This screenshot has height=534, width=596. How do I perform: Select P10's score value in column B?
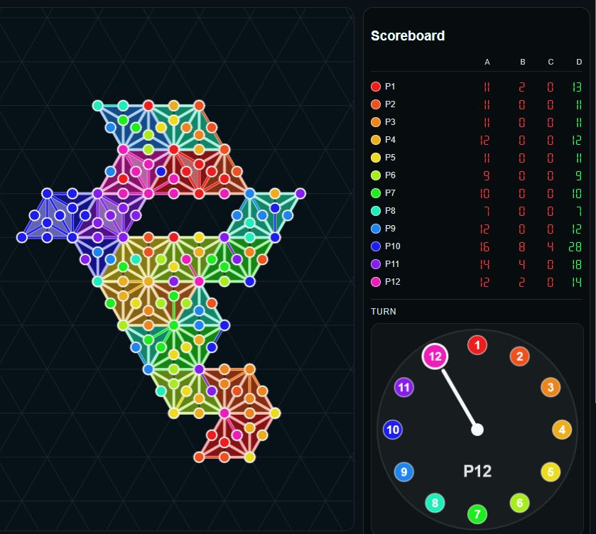click(521, 246)
